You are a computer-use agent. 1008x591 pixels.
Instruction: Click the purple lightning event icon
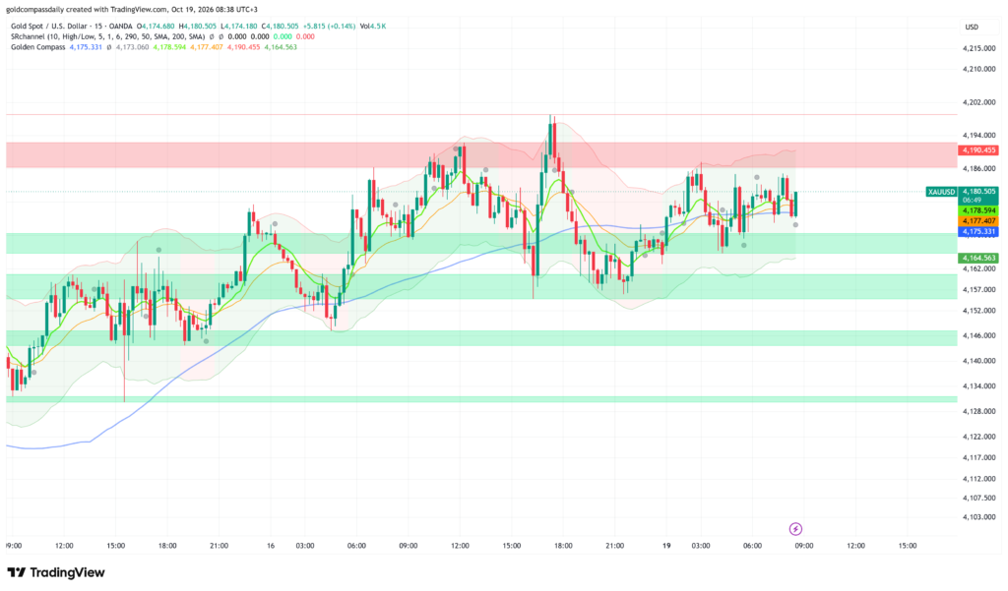[x=795, y=529]
